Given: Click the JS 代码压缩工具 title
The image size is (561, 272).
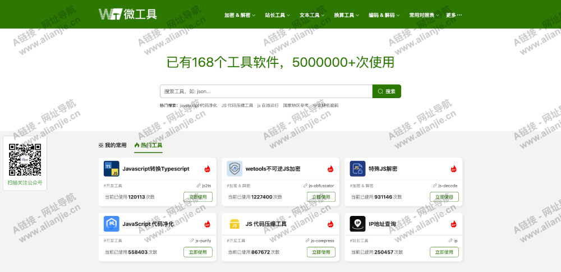Looking at the screenshot, I should (266, 224).
